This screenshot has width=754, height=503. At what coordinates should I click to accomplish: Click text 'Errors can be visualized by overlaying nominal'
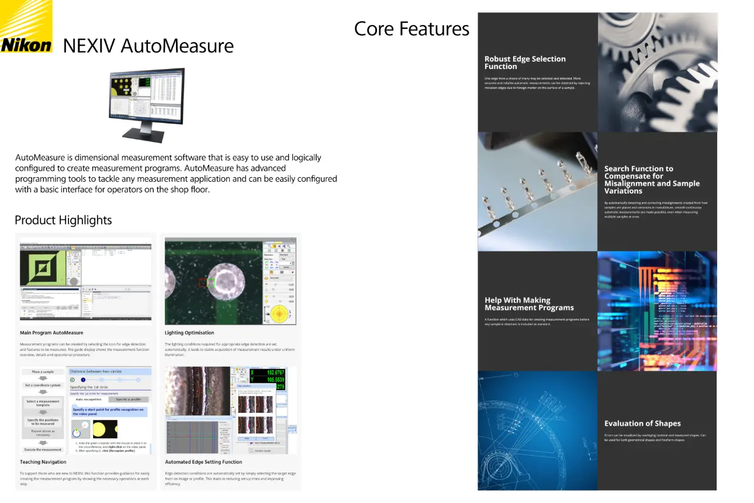(x=655, y=437)
